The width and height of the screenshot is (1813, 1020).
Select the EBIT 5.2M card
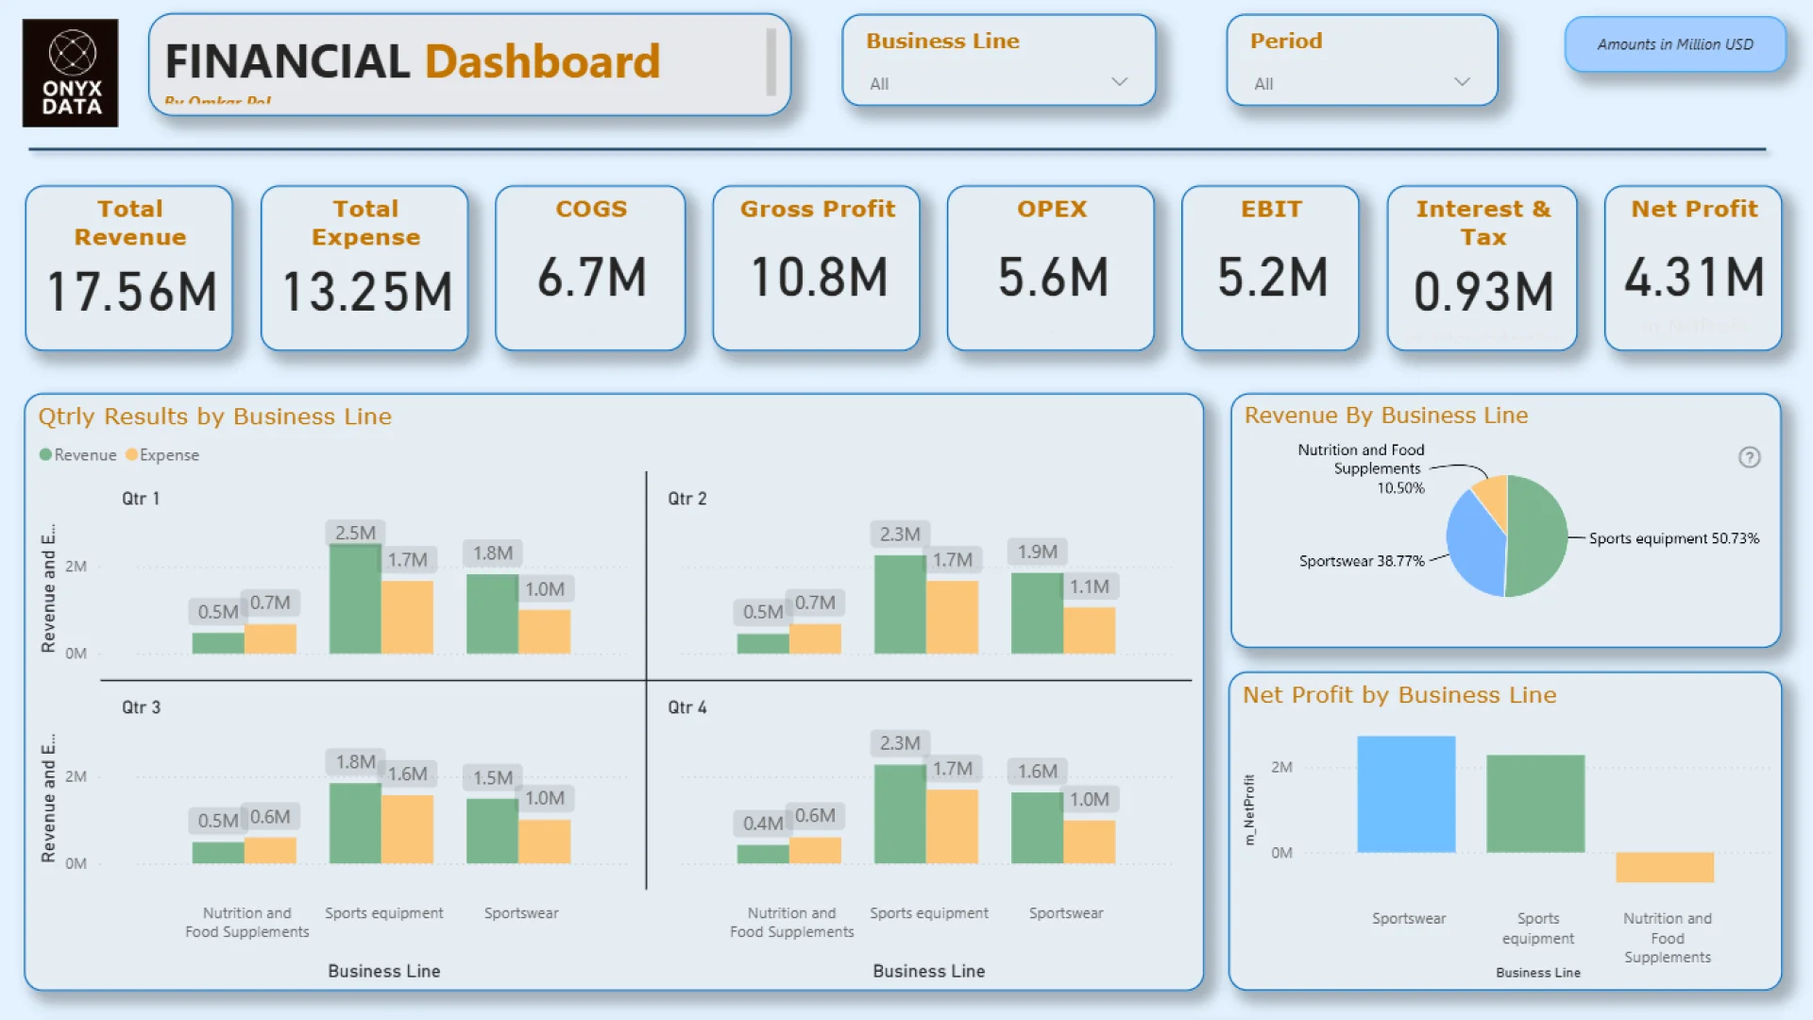tap(1270, 268)
